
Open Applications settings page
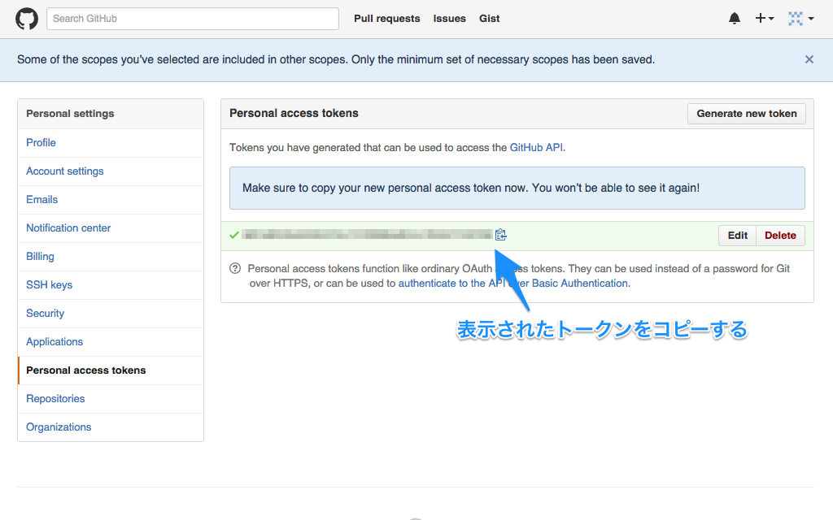coord(55,342)
